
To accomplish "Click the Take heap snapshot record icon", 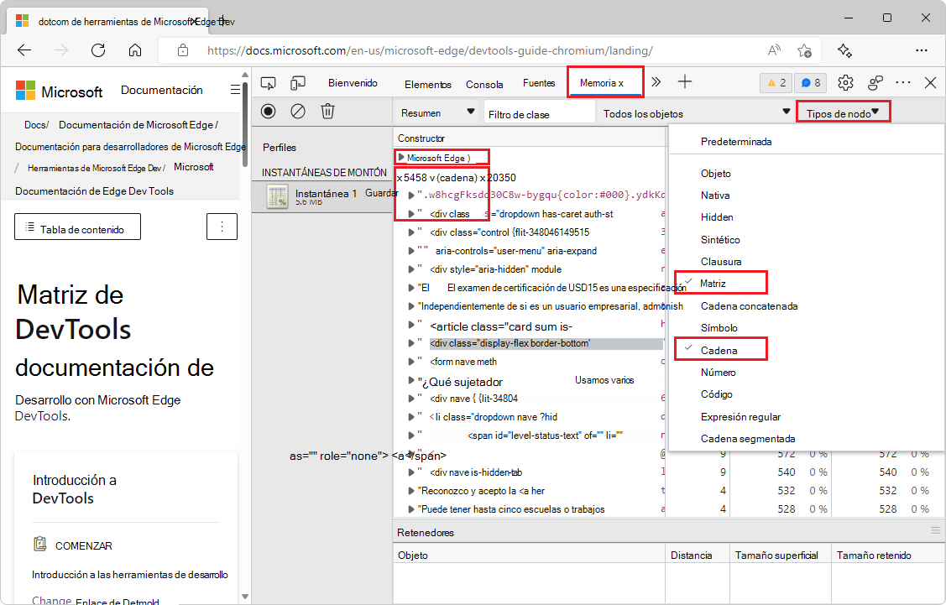I will [x=269, y=111].
